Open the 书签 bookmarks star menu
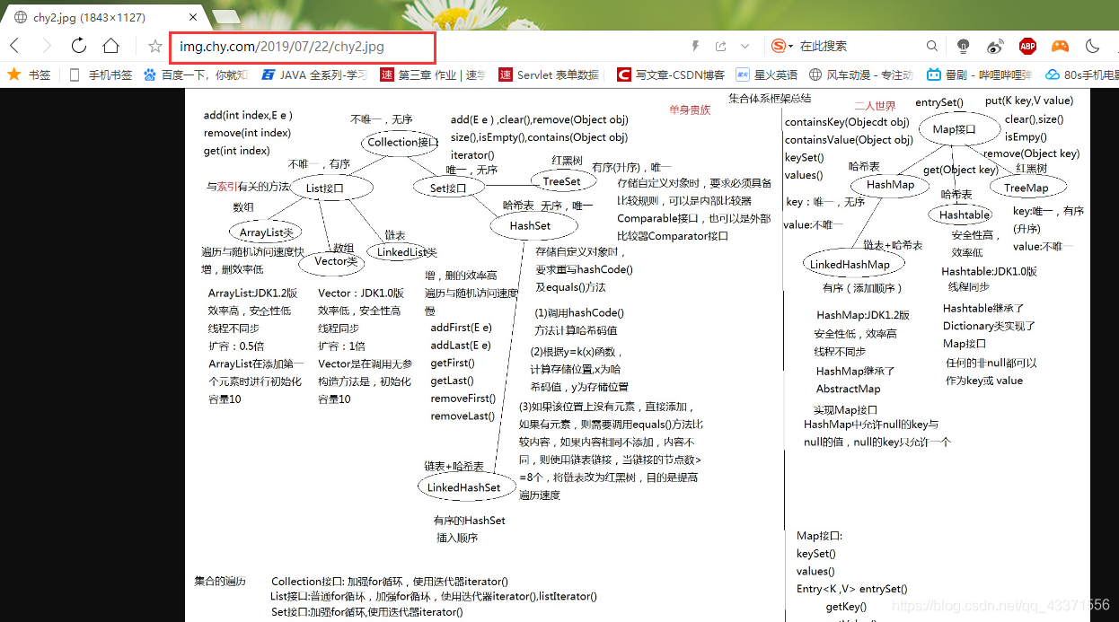Screen dimensions: 1119x622 coord(30,74)
